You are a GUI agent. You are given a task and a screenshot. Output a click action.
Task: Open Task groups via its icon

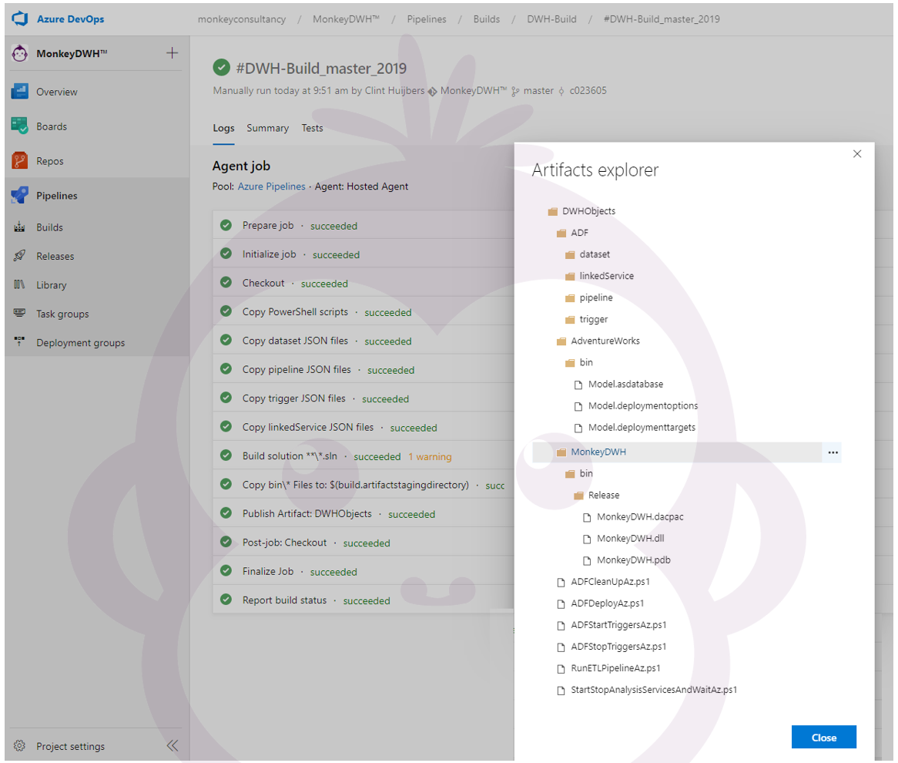pos(19,313)
